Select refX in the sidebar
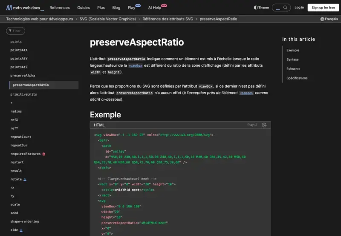Image resolution: width=341 pixels, height=236 pixels. click(14, 120)
